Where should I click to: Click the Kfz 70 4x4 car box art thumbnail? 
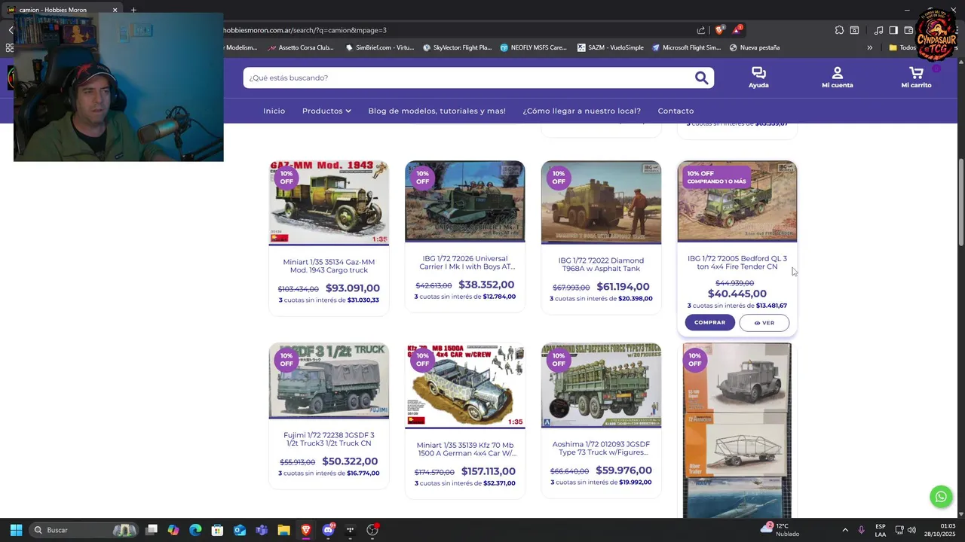465,386
